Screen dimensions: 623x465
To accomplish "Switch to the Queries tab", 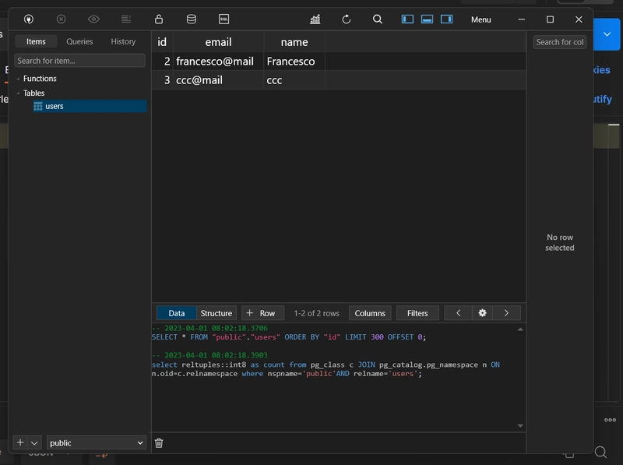I will point(79,41).
